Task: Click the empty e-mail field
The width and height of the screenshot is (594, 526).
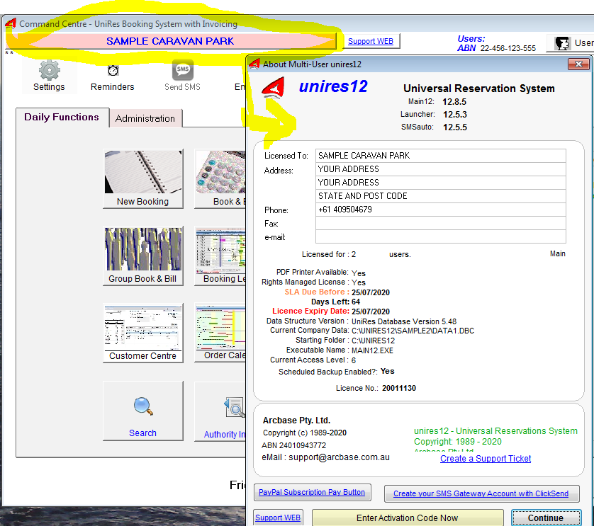Action: click(441, 237)
